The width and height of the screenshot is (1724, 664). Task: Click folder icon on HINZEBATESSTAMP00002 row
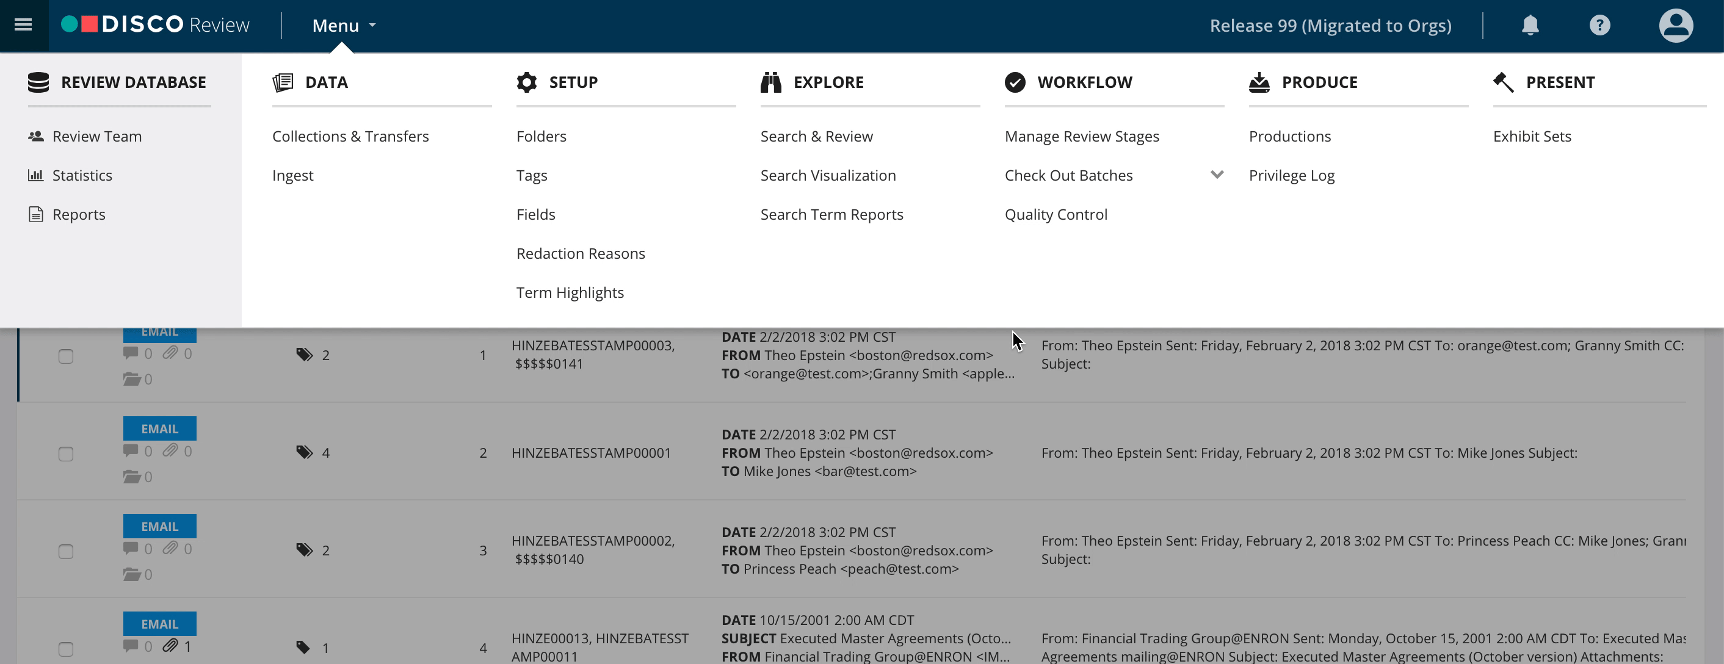point(132,574)
